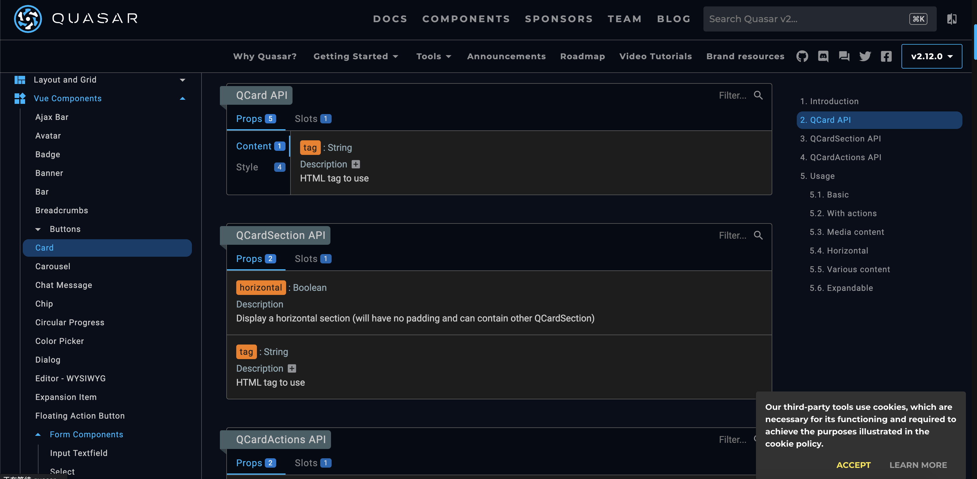This screenshot has height=479, width=977.
Task: Select the Style props category
Action: pyautogui.click(x=260, y=167)
